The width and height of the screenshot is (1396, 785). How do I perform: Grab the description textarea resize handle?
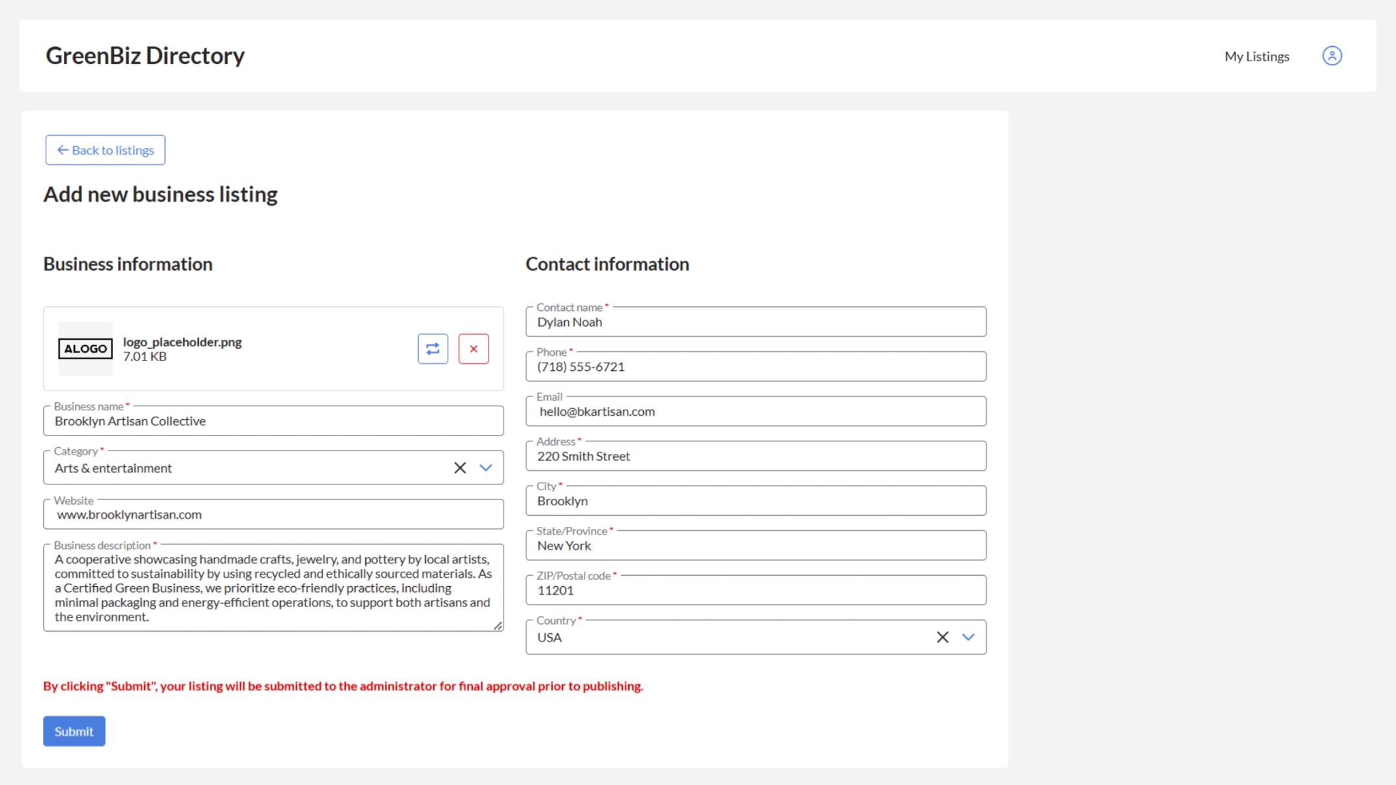pyautogui.click(x=498, y=625)
